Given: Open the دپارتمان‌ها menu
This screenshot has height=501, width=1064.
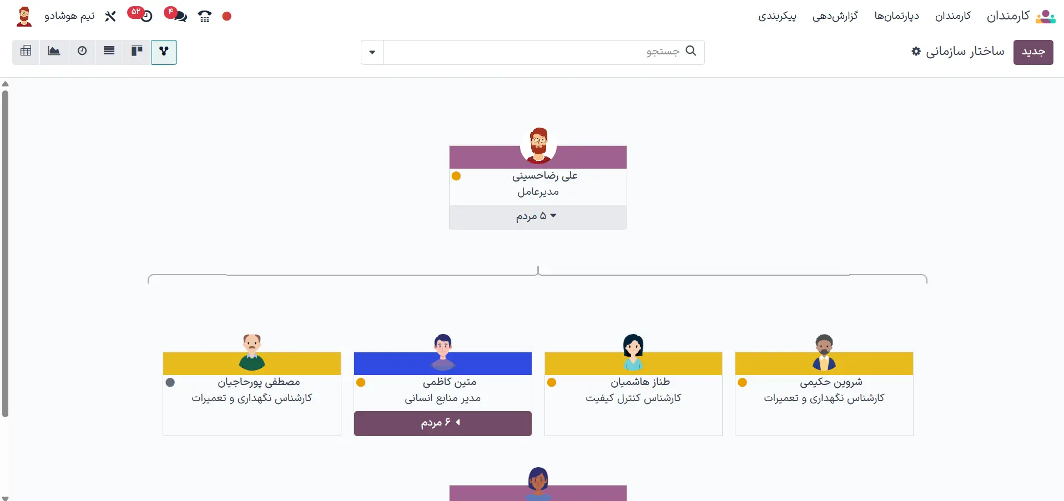Looking at the screenshot, I should point(896,16).
